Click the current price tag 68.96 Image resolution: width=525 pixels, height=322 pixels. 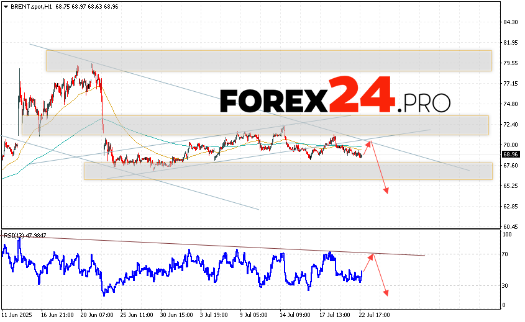pyautogui.click(x=511, y=154)
